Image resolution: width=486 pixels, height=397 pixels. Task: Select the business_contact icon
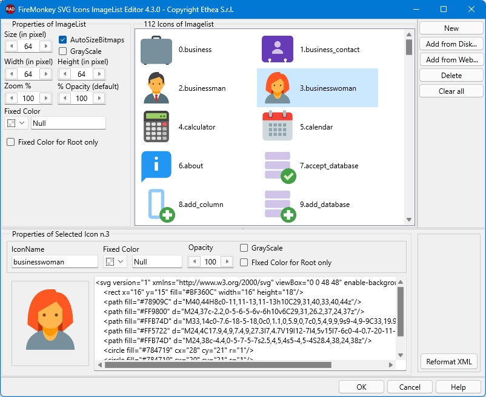[277, 50]
